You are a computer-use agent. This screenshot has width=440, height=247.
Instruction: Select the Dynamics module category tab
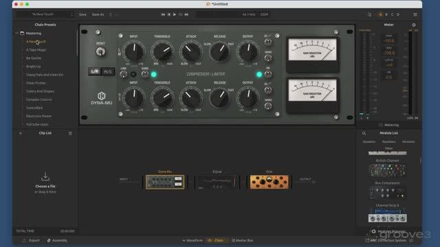coord(369,142)
